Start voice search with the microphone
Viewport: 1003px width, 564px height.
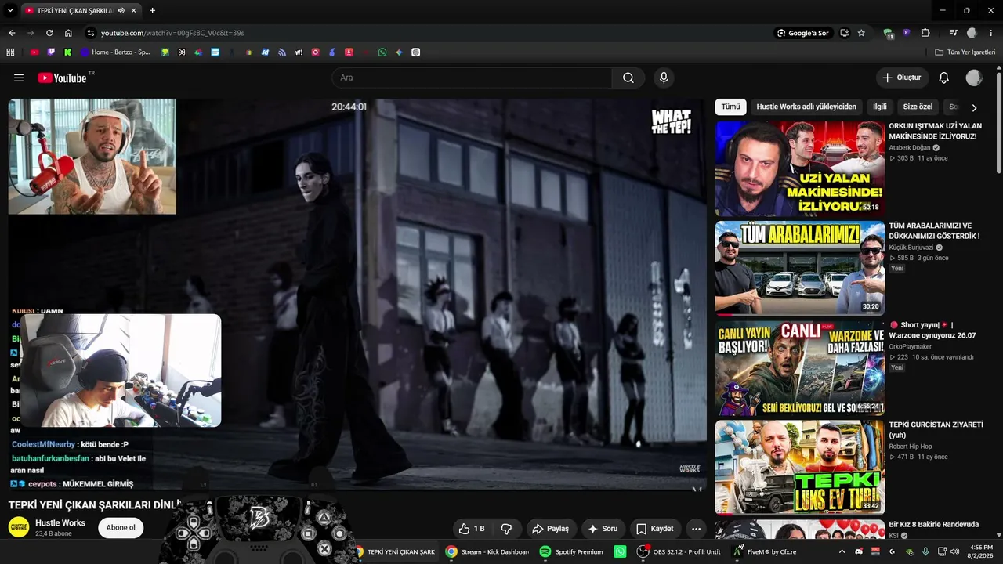pos(664,78)
